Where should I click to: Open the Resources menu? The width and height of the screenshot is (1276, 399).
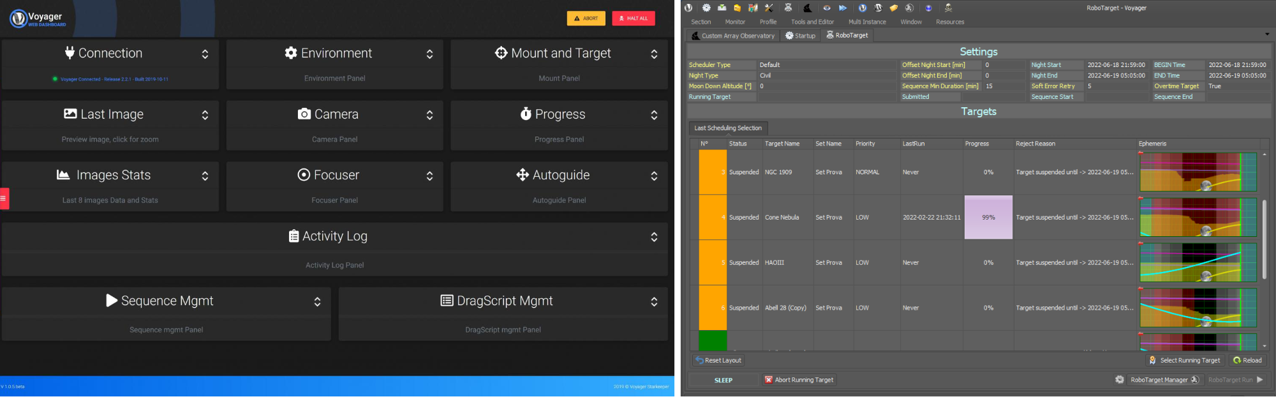[950, 22]
